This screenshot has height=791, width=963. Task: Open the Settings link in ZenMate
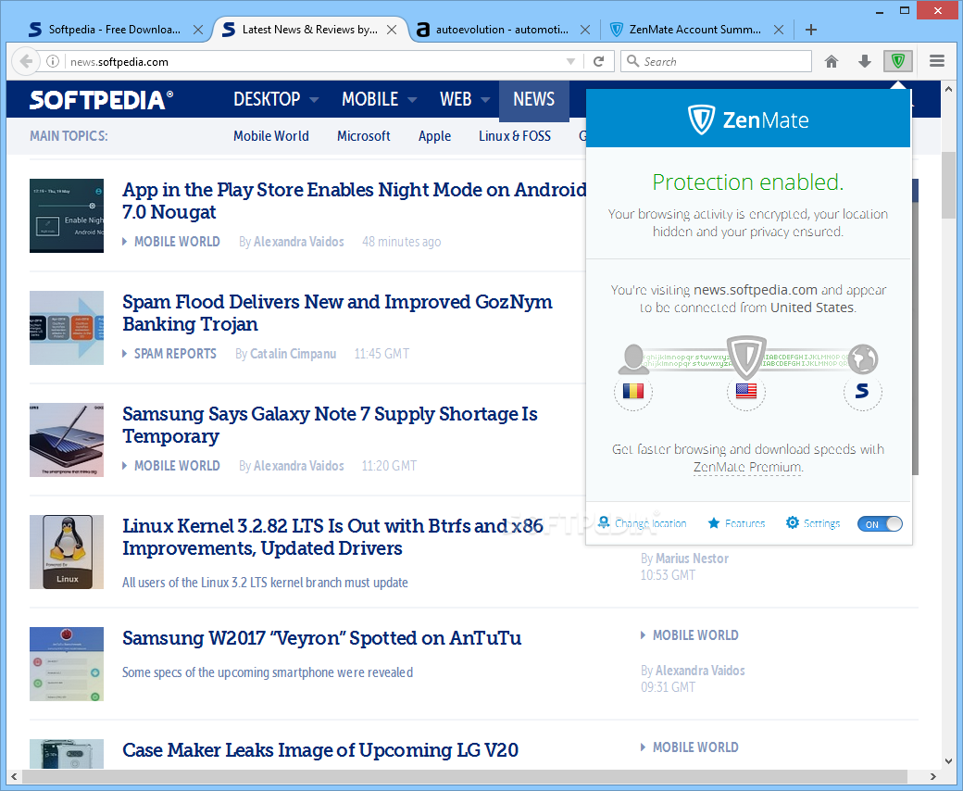[821, 523]
